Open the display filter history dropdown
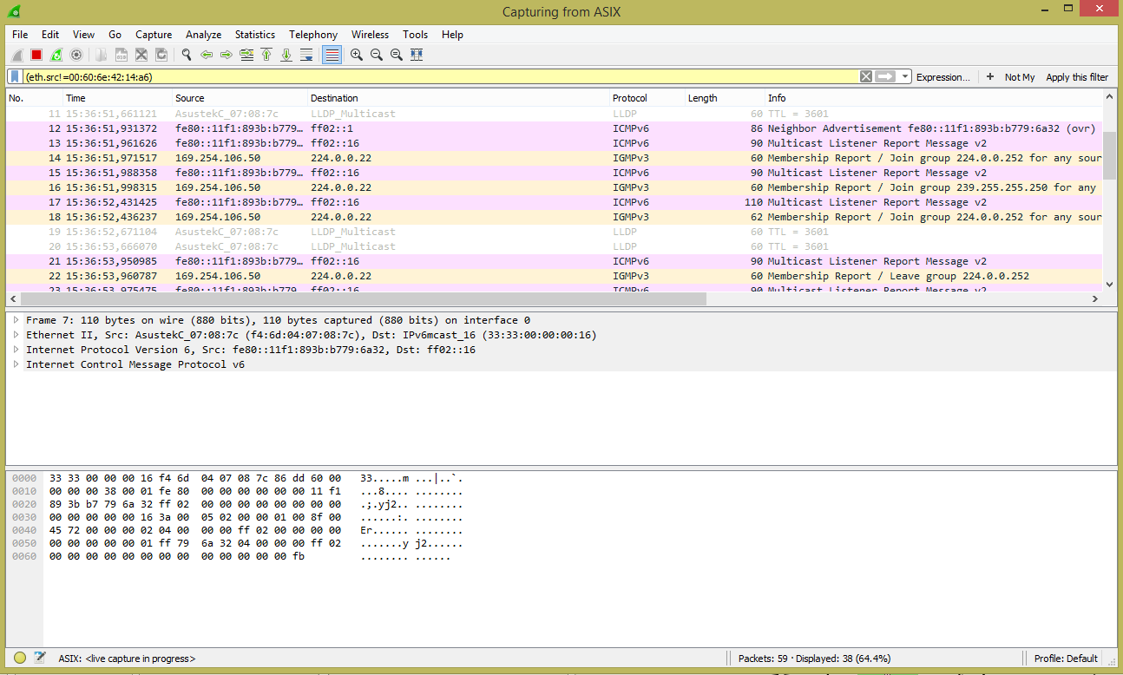The image size is (1123, 675). [906, 76]
